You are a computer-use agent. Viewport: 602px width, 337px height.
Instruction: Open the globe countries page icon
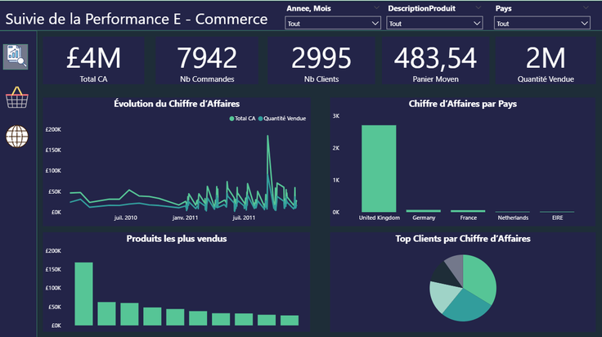point(17,137)
